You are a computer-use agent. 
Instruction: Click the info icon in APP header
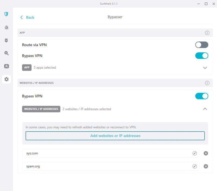click(207, 33)
